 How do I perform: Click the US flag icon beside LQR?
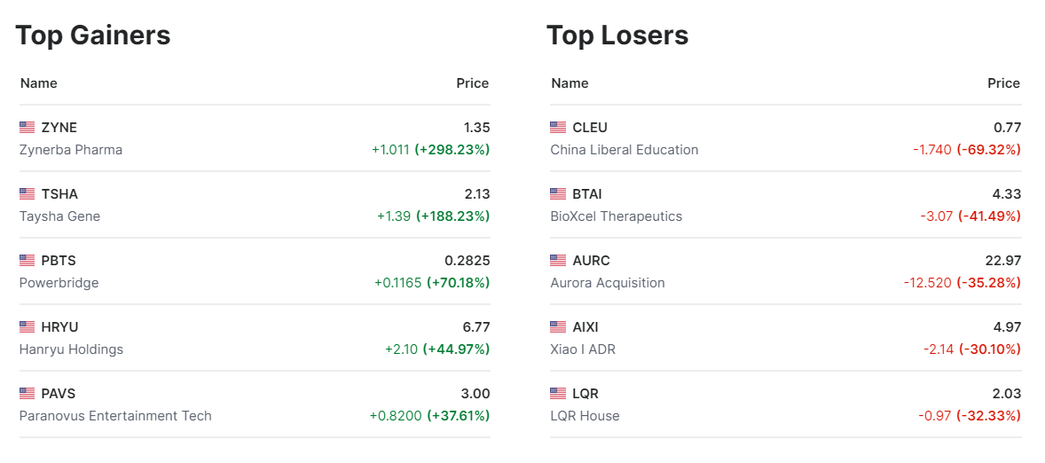point(558,394)
